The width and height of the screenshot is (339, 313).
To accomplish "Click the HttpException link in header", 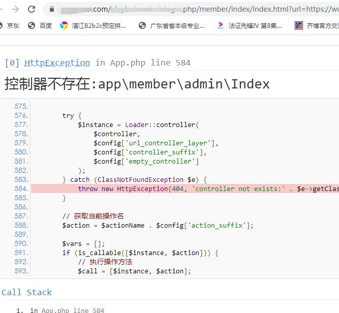I will click(57, 62).
